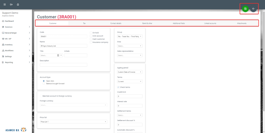Toggle the hamburger menu icon

[4, 5]
